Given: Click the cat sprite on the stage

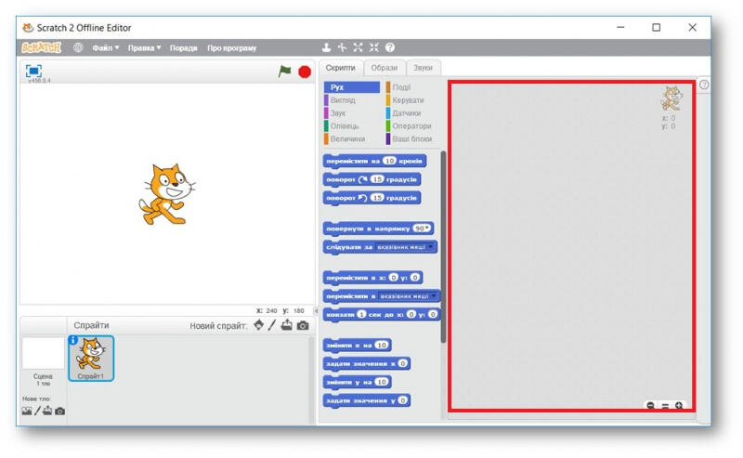Looking at the screenshot, I should pyautogui.click(x=166, y=194).
